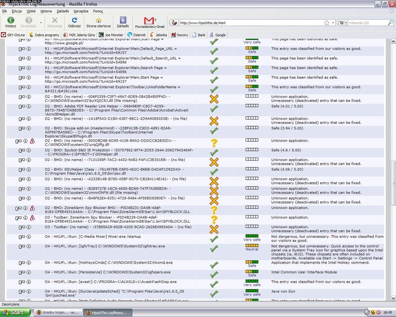Click inside the Wikipedia search field

click(x=367, y=23)
